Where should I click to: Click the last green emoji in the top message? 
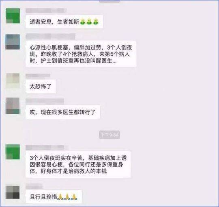[x=96, y=22]
